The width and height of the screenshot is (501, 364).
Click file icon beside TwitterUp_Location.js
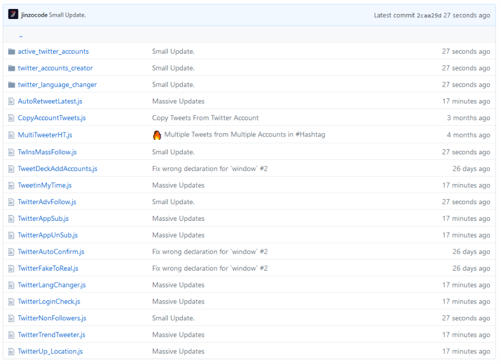[11, 352]
